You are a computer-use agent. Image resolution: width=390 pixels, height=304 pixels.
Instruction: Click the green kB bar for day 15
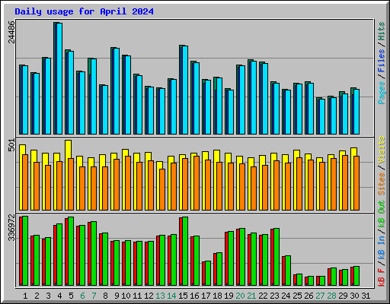click(x=185, y=251)
